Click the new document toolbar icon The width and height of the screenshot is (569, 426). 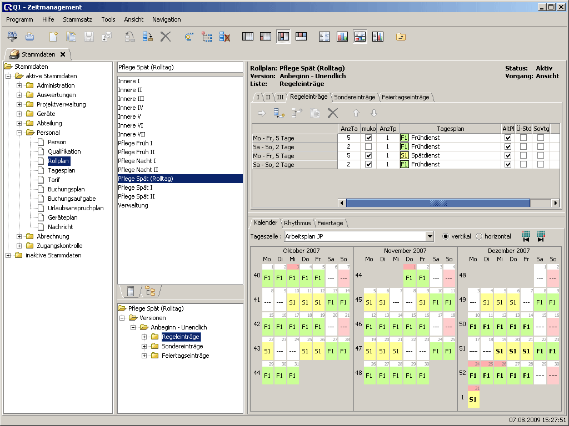(53, 37)
